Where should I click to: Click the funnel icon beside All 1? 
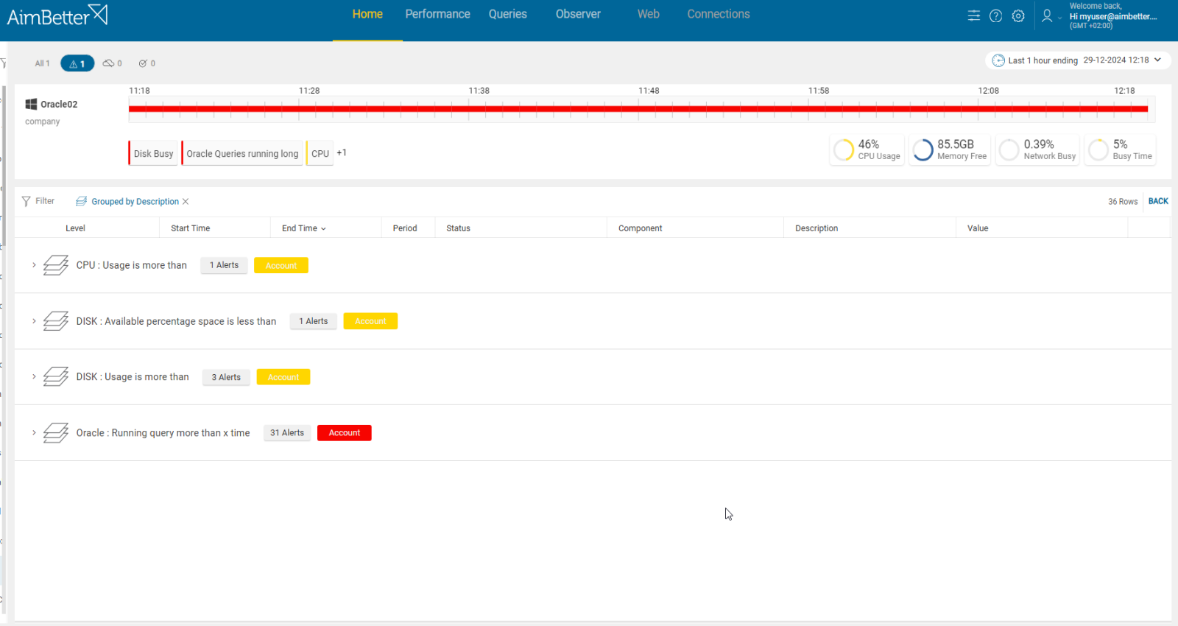[3, 63]
